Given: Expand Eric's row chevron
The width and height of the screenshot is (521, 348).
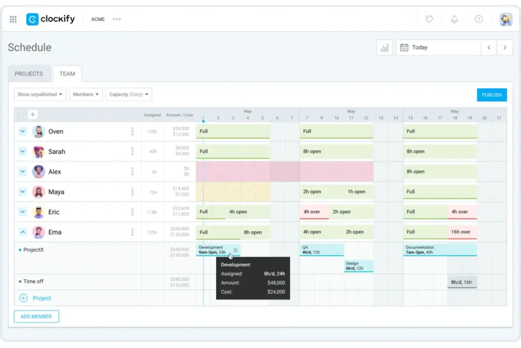Looking at the screenshot, I should point(22,212).
